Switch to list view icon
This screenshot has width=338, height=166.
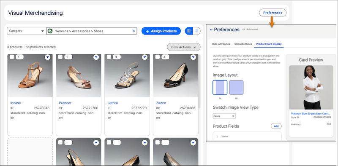click(196, 31)
